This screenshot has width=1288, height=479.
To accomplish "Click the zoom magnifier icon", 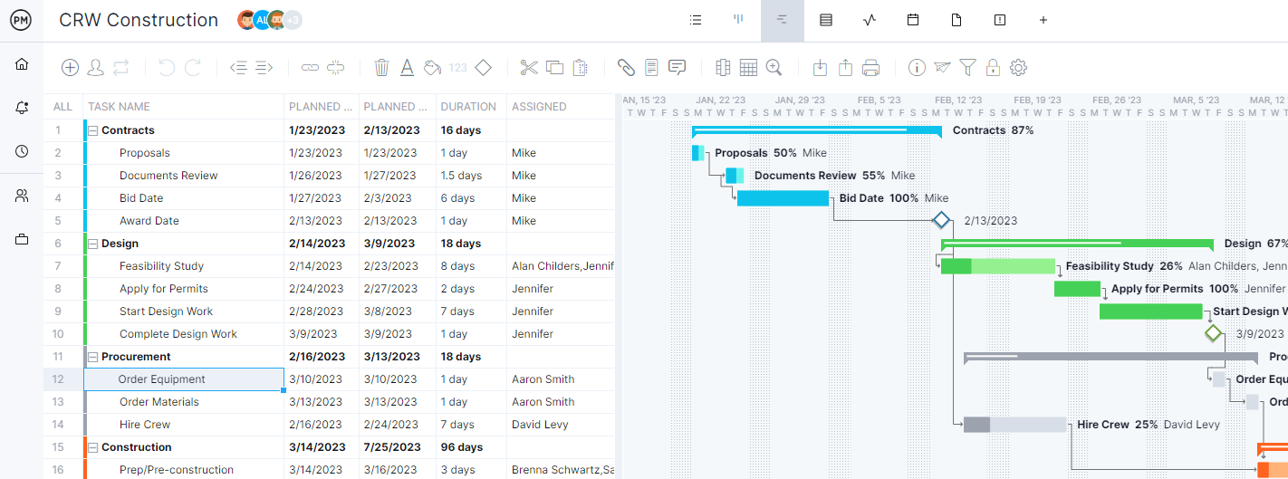I will coord(774,68).
